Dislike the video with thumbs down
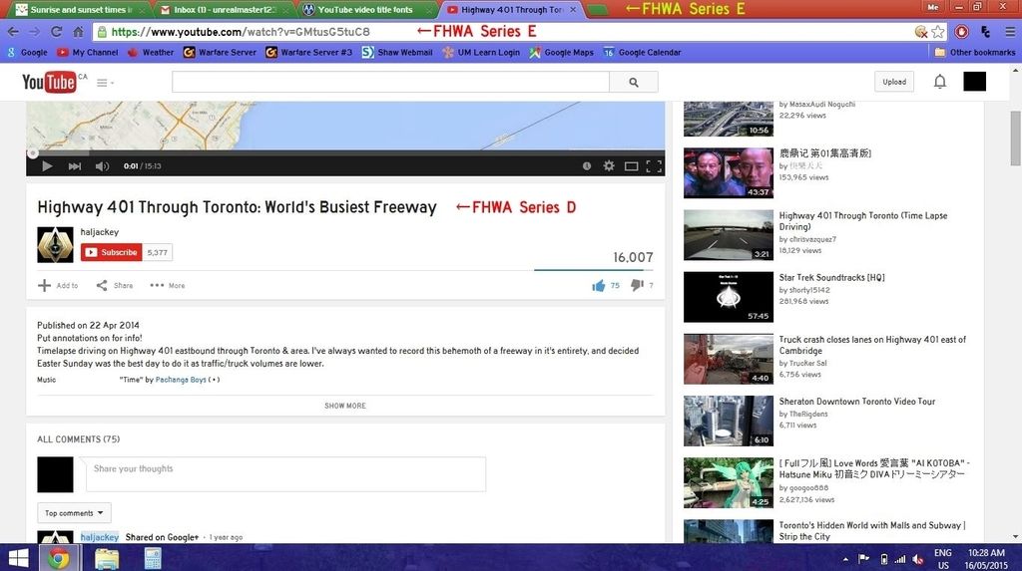The height and width of the screenshot is (571, 1022). coord(637,285)
